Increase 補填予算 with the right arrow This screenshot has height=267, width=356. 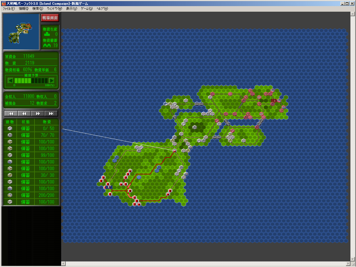tap(52, 81)
